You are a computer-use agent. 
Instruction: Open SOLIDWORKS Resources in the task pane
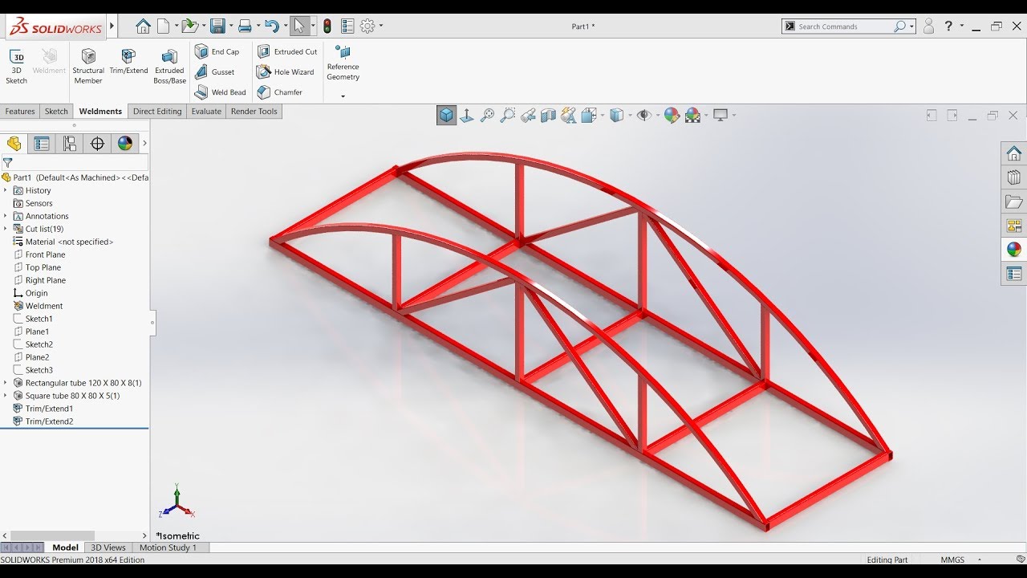[1014, 153]
